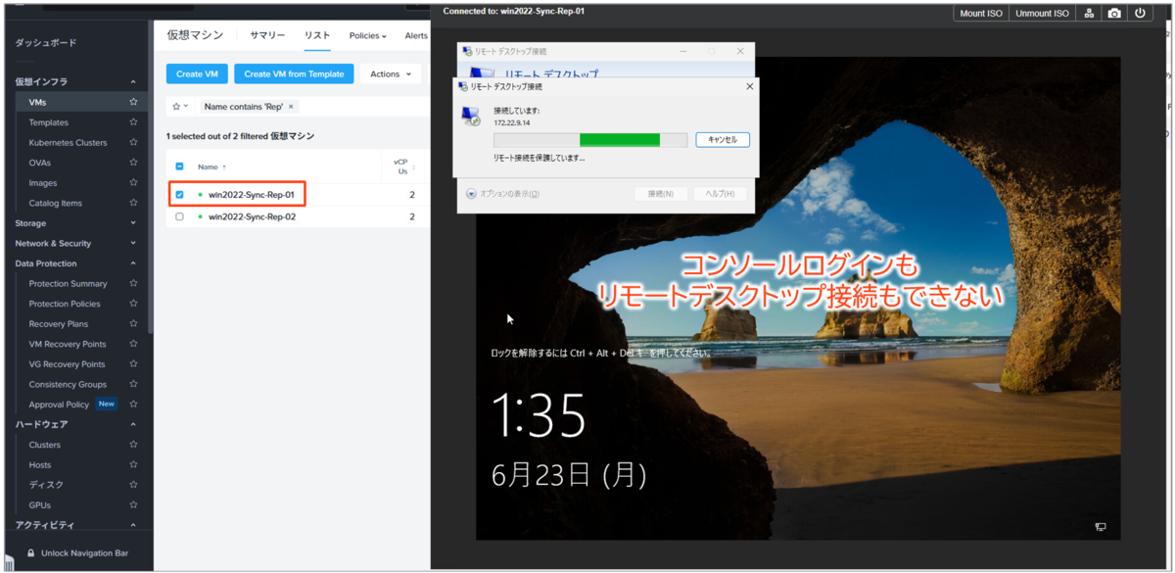Expand オプションの表示 in Remote Desktop
This screenshot has width=1175, height=573.
(x=502, y=194)
